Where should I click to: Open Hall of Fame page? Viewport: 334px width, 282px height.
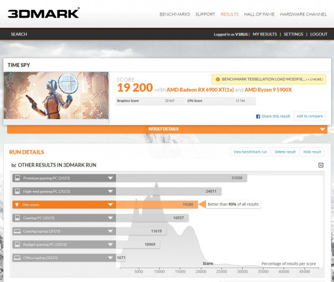pos(259,14)
